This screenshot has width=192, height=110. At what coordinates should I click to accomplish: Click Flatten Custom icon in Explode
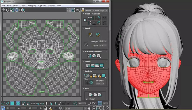pos(104,76)
